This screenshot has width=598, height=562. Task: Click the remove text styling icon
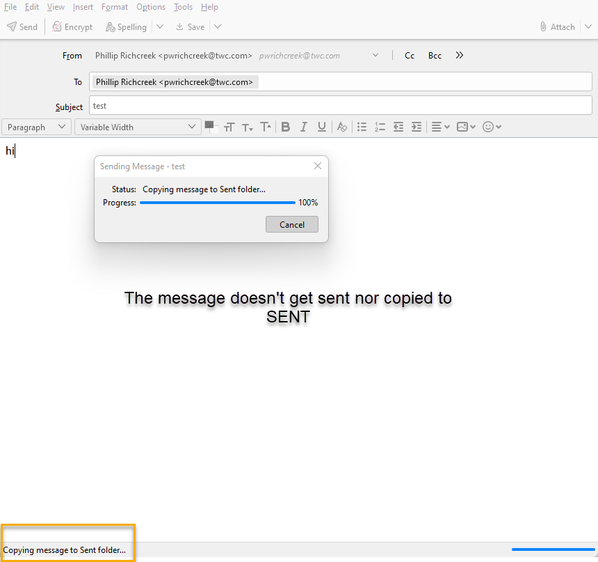pos(341,127)
